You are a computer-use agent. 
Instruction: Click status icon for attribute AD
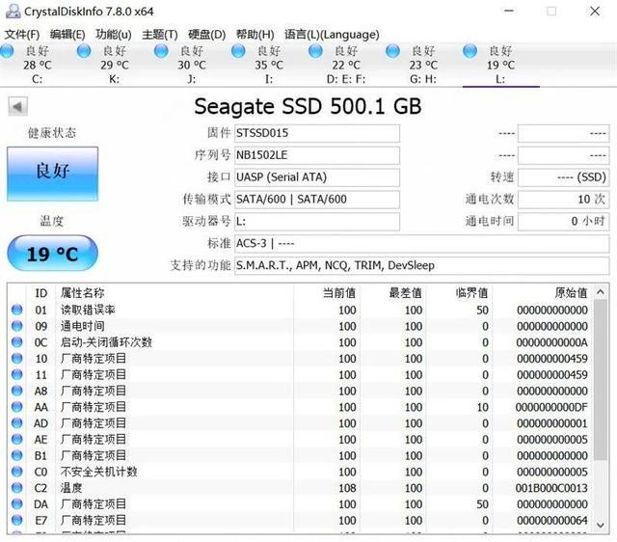tap(17, 422)
